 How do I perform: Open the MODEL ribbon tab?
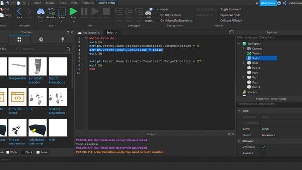click(x=50, y=3)
